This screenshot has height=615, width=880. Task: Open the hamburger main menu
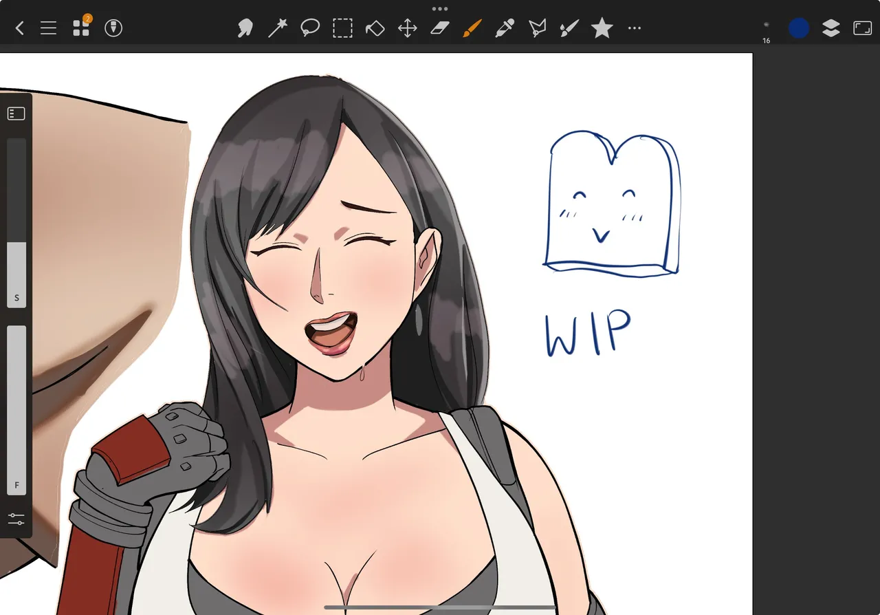48,28
